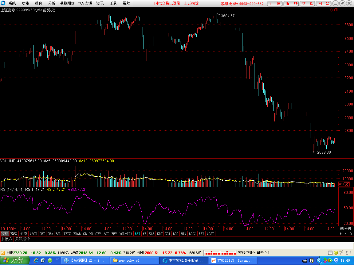Switch to the VOL-TDX indicator
354x265 pixels.
click(x=126, y=234)
